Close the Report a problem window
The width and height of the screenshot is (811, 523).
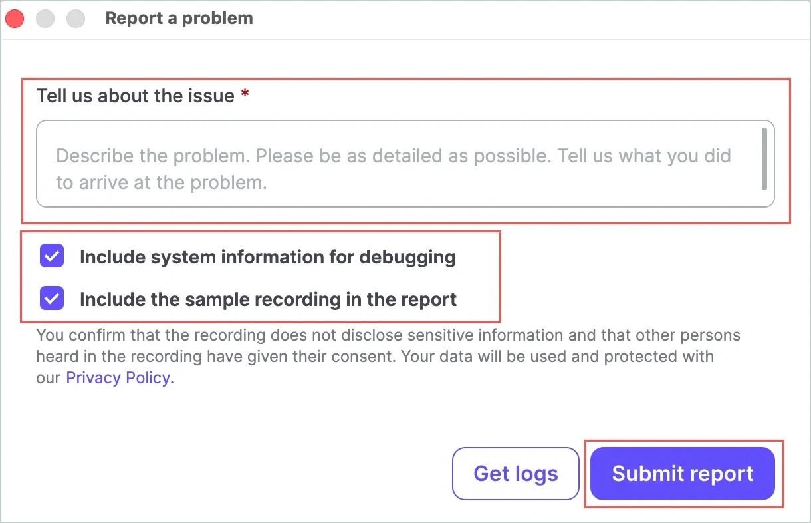[15, 19]
